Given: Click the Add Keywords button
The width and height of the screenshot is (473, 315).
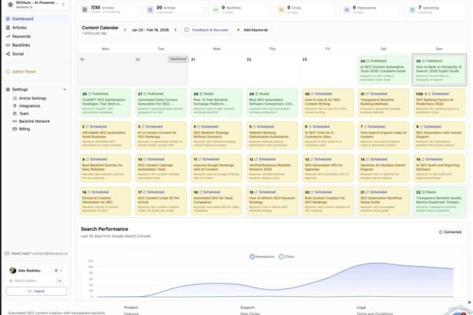Looking at the screenshot, I should [252, 30].
